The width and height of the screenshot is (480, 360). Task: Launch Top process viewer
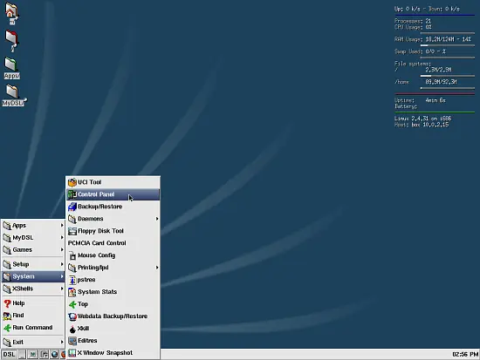pos(113,304)
